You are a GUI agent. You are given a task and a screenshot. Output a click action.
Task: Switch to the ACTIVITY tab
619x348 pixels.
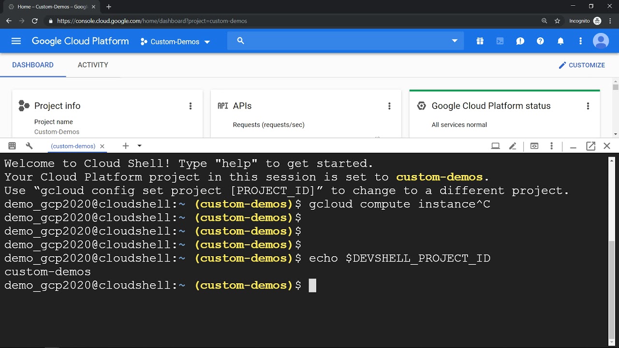pyautogui.click(x=93, y=65)
